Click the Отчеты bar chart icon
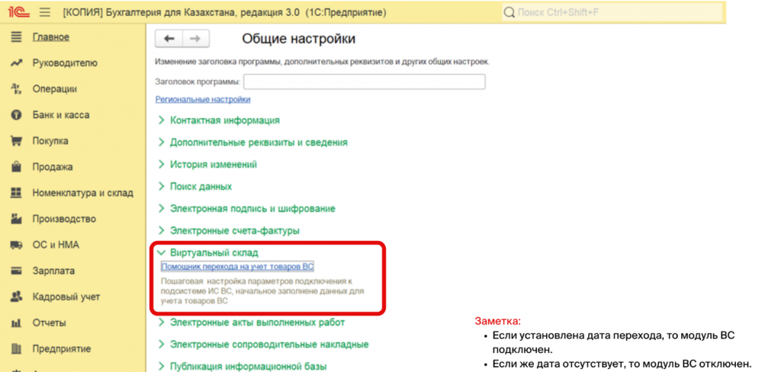 tap(17, 322)
